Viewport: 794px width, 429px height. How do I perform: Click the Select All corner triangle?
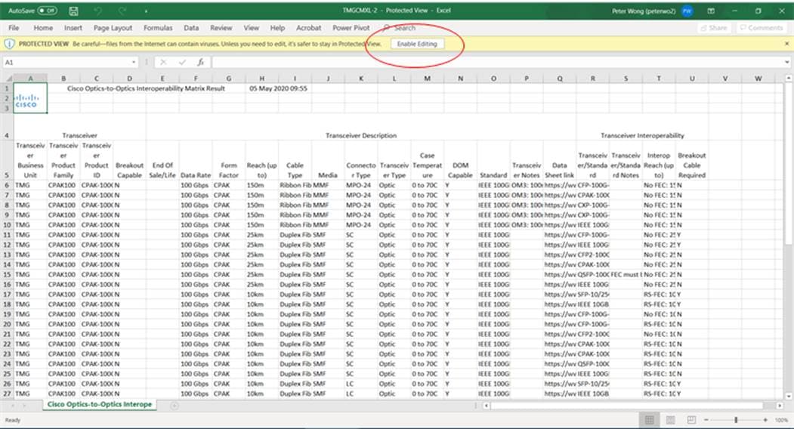tap(7, 79)
